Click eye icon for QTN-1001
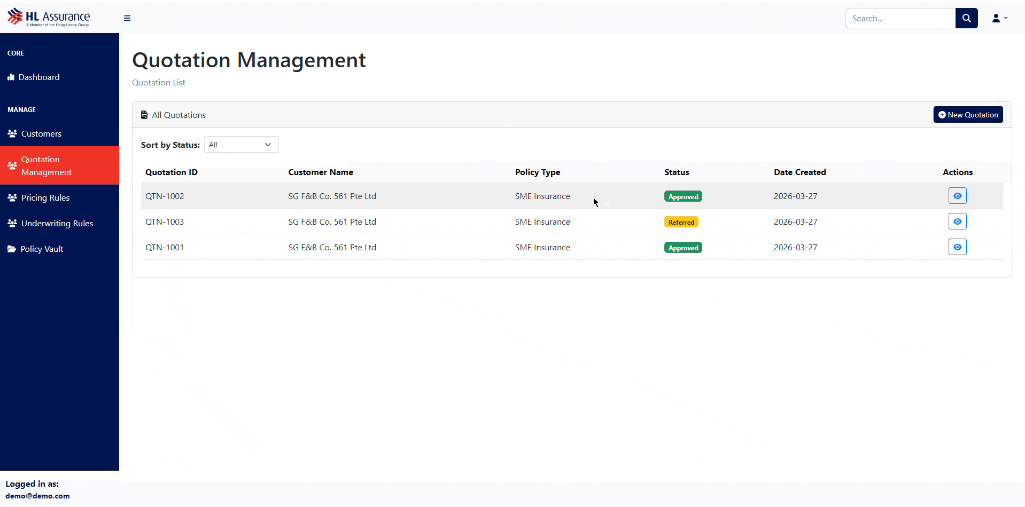The image size is (1025, 507). click(957, 247)
